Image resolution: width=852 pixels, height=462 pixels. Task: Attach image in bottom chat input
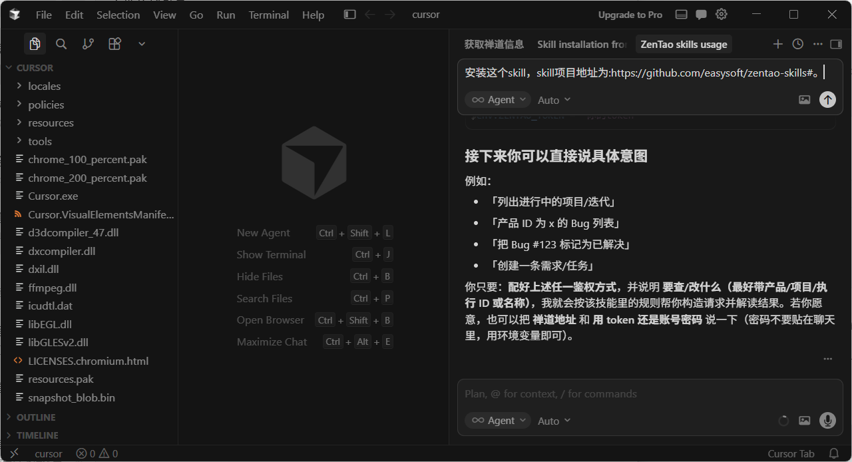805,421
